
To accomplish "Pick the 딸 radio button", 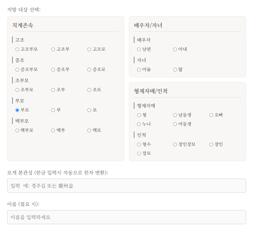I will coord(175,70).
